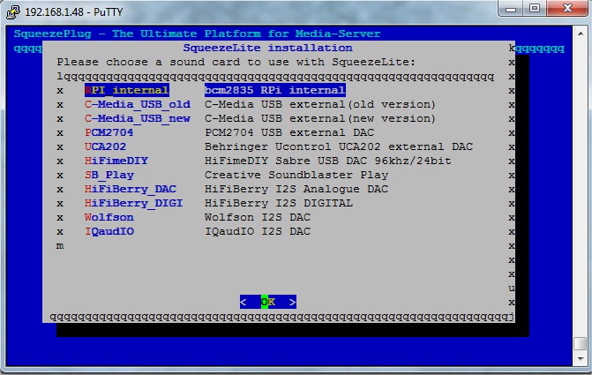
Task: Click the terminal scrollbar thumb
Action: (580, 343)
